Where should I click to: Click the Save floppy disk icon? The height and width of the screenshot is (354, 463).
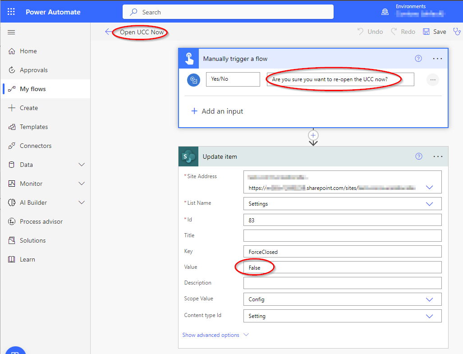pos(426,32)
